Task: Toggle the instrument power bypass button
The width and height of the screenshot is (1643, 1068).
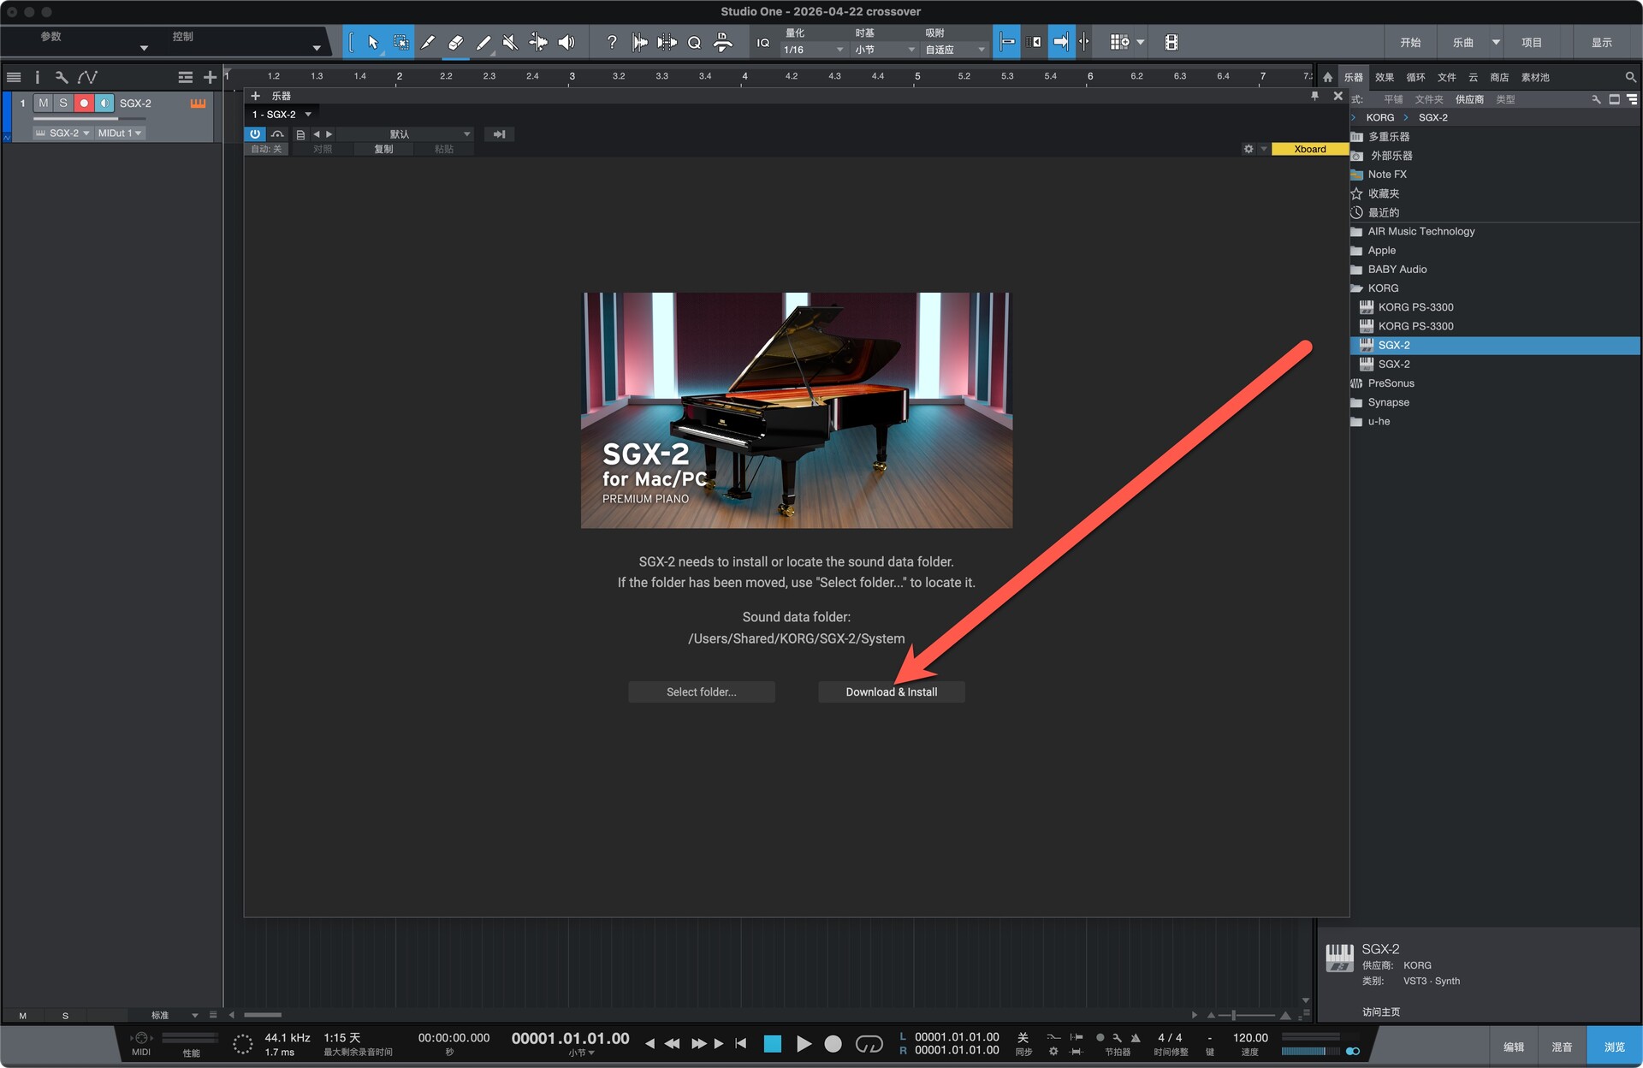Action: (255, 134)
